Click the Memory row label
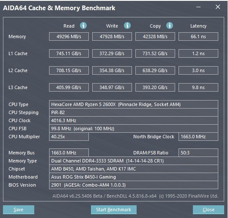This screenshot has height=218, width=228. click(17, 36)
